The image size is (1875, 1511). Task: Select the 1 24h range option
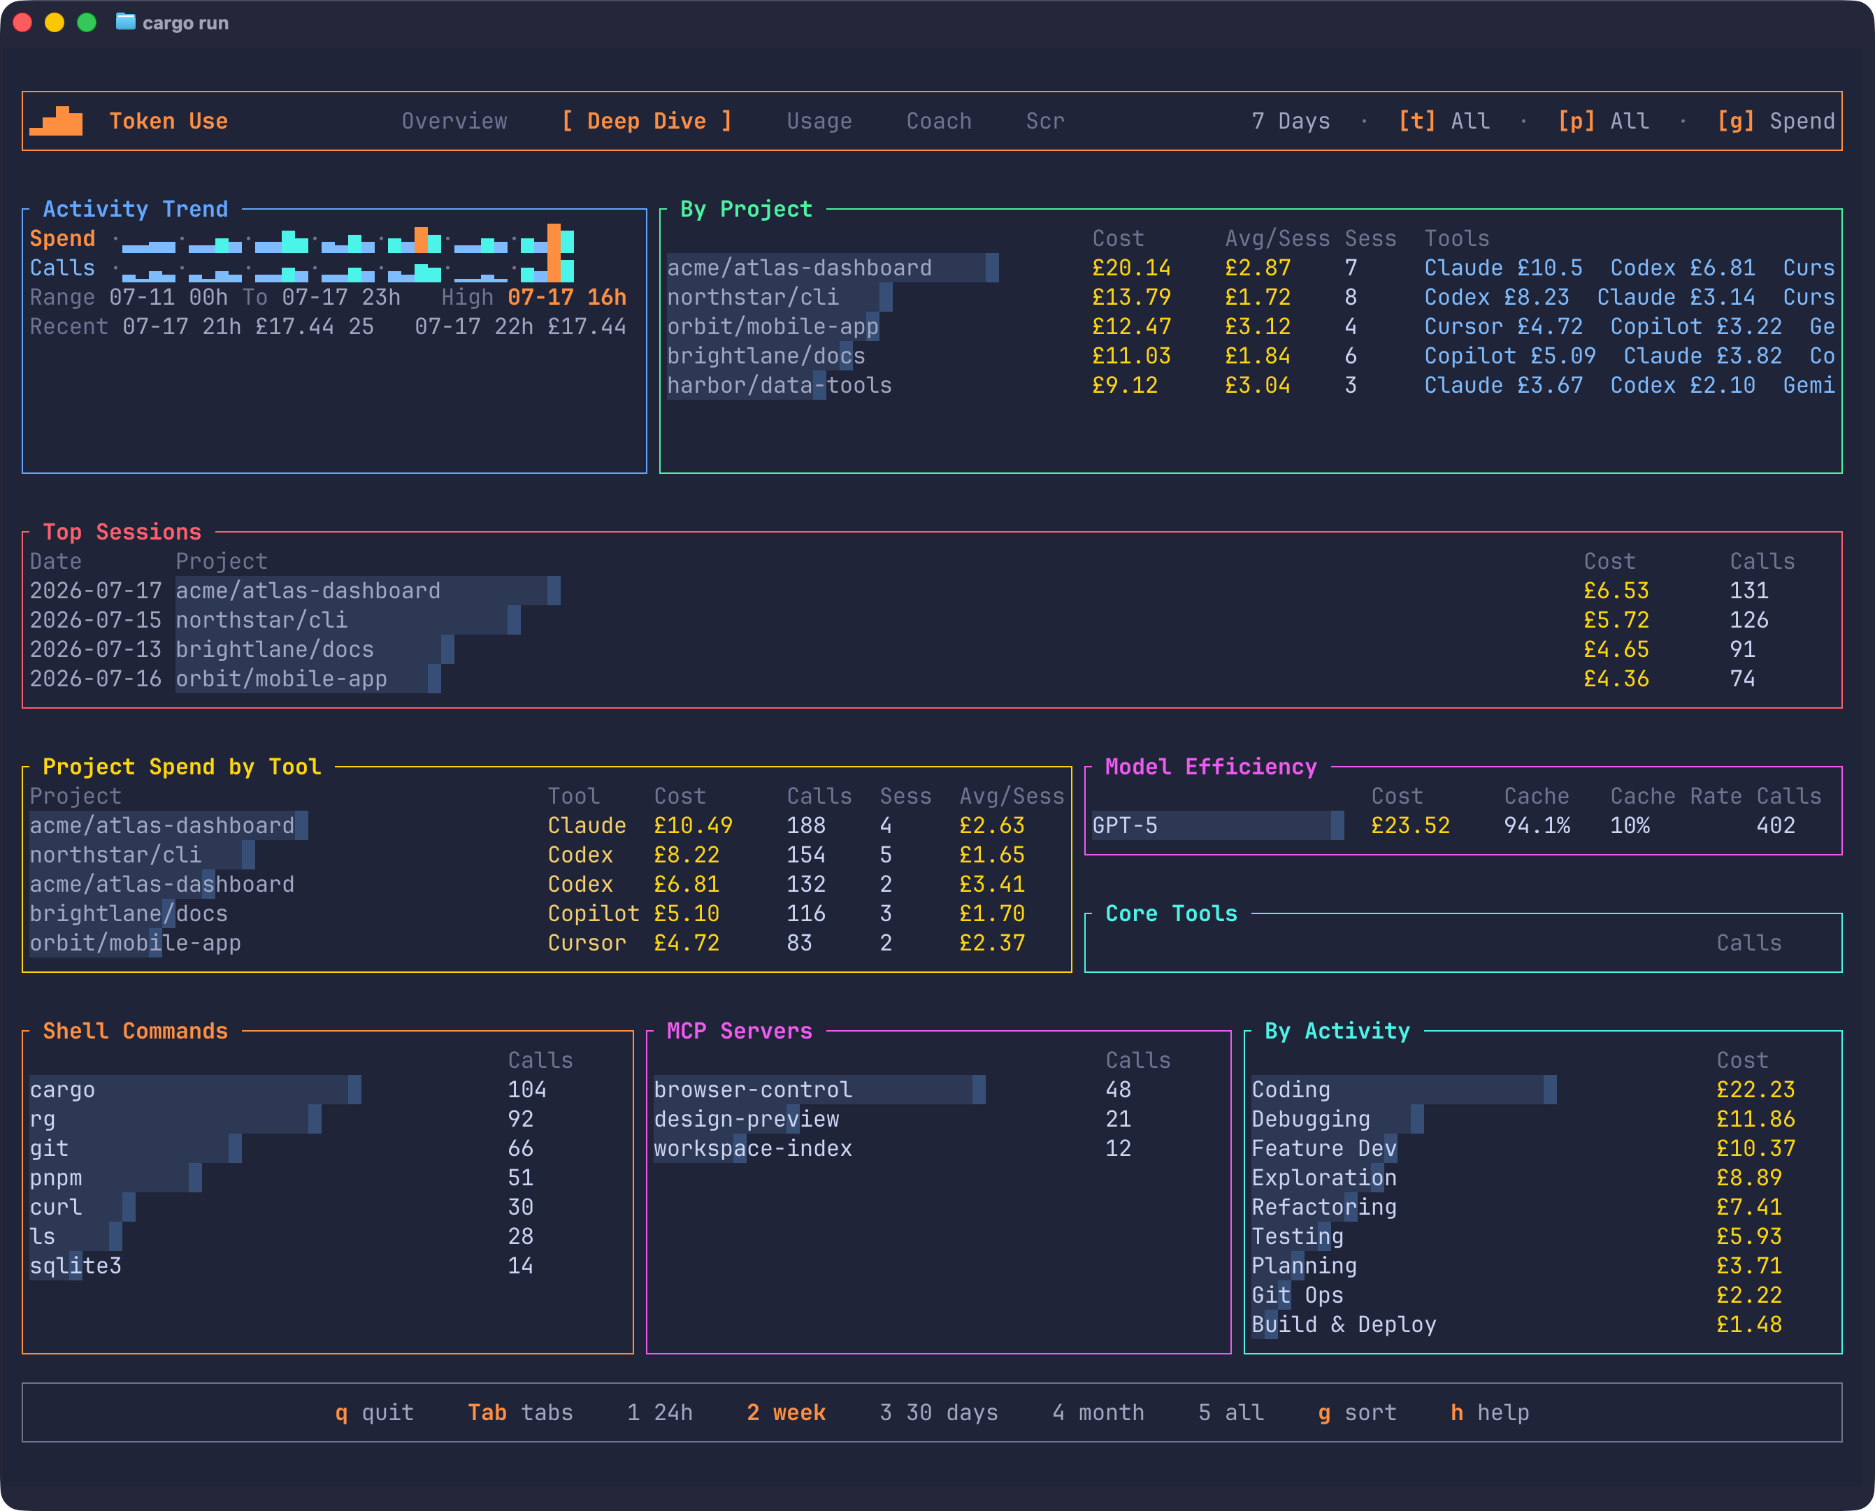pos(660,1412)
